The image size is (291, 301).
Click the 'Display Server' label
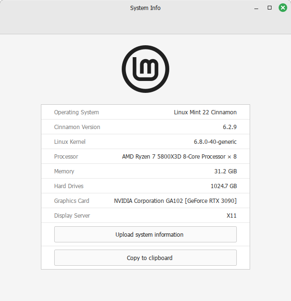(72, 216)
